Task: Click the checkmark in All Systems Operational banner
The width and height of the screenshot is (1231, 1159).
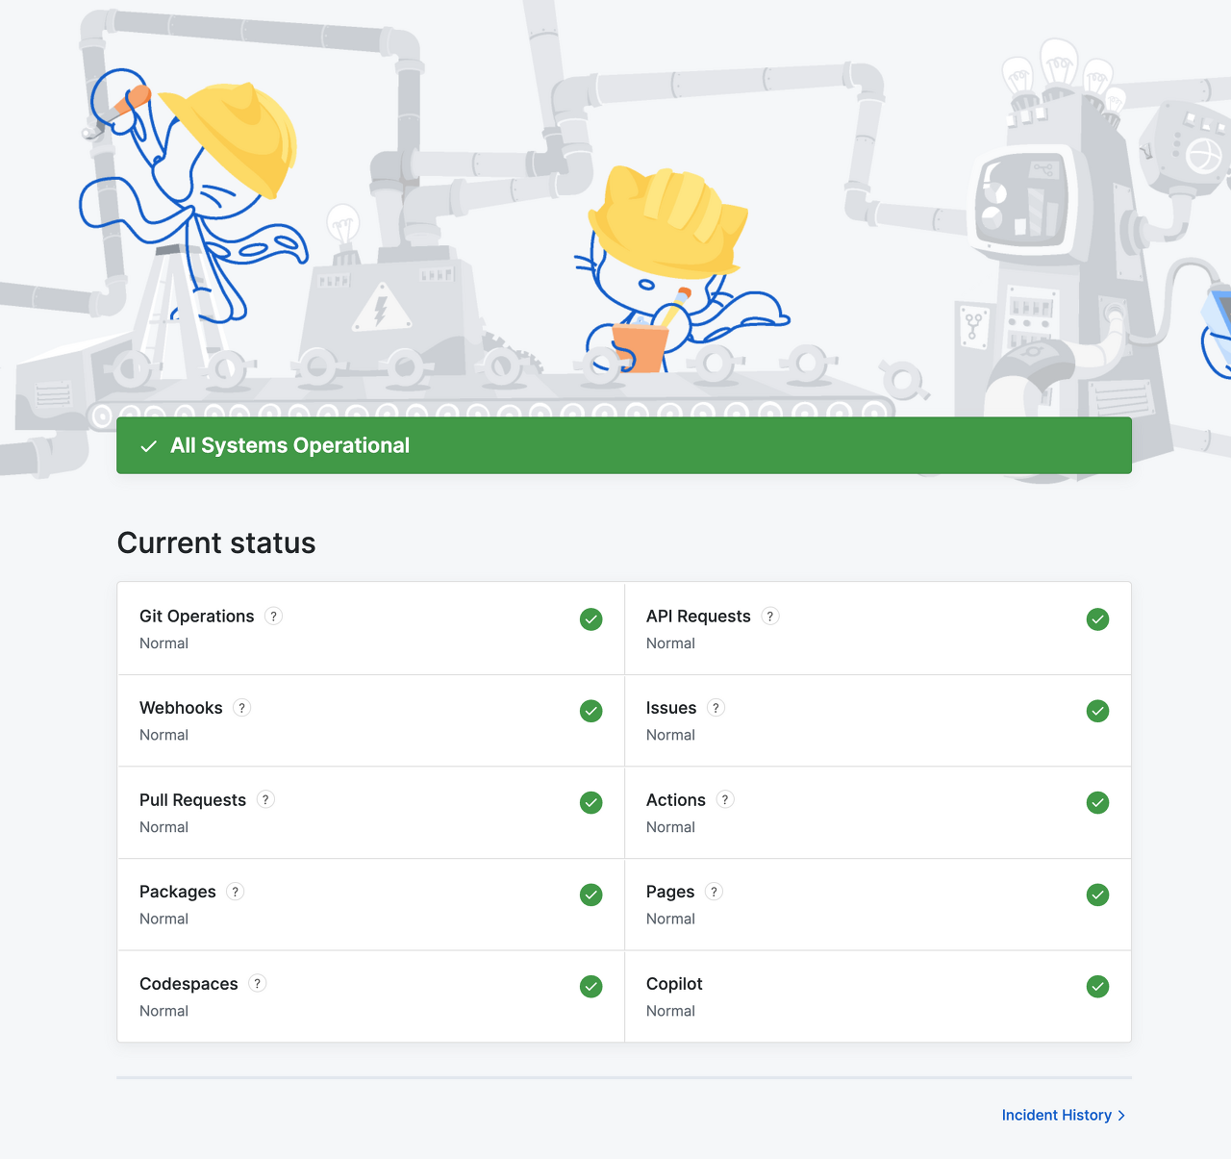Action: click(x=149, y=446)
